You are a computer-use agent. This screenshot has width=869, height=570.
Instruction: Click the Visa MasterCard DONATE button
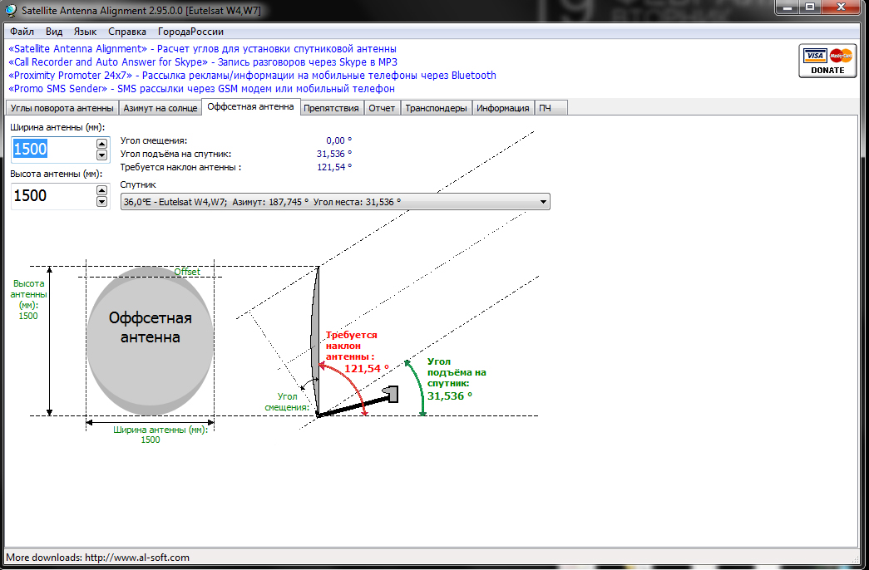[x=827, y=61]
